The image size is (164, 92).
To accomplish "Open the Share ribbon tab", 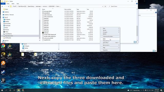I will click(x=13, y=4).
